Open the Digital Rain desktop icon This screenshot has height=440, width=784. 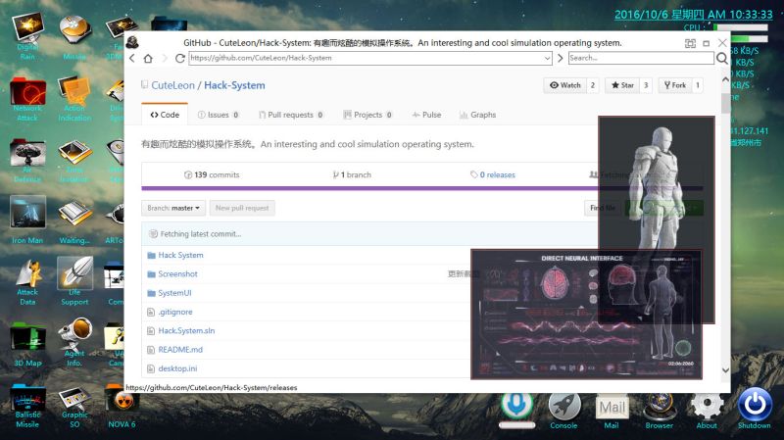tap(28, 35)
